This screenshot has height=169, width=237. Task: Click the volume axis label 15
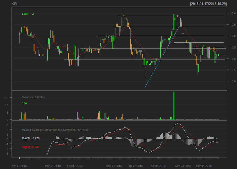(7, 98)
